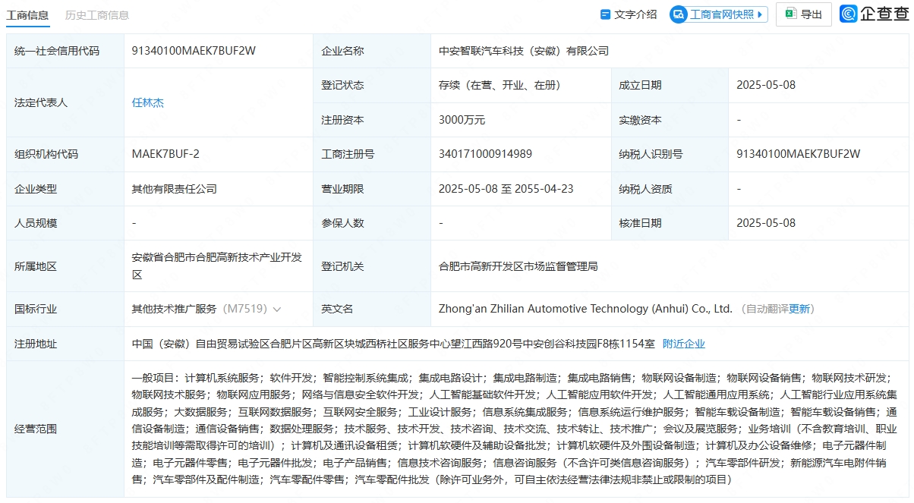Viewport: 914px width, 503px height.
Task: Click the 工商官网快照 button label
Action: pyautogui.click(x=722, y=14)
